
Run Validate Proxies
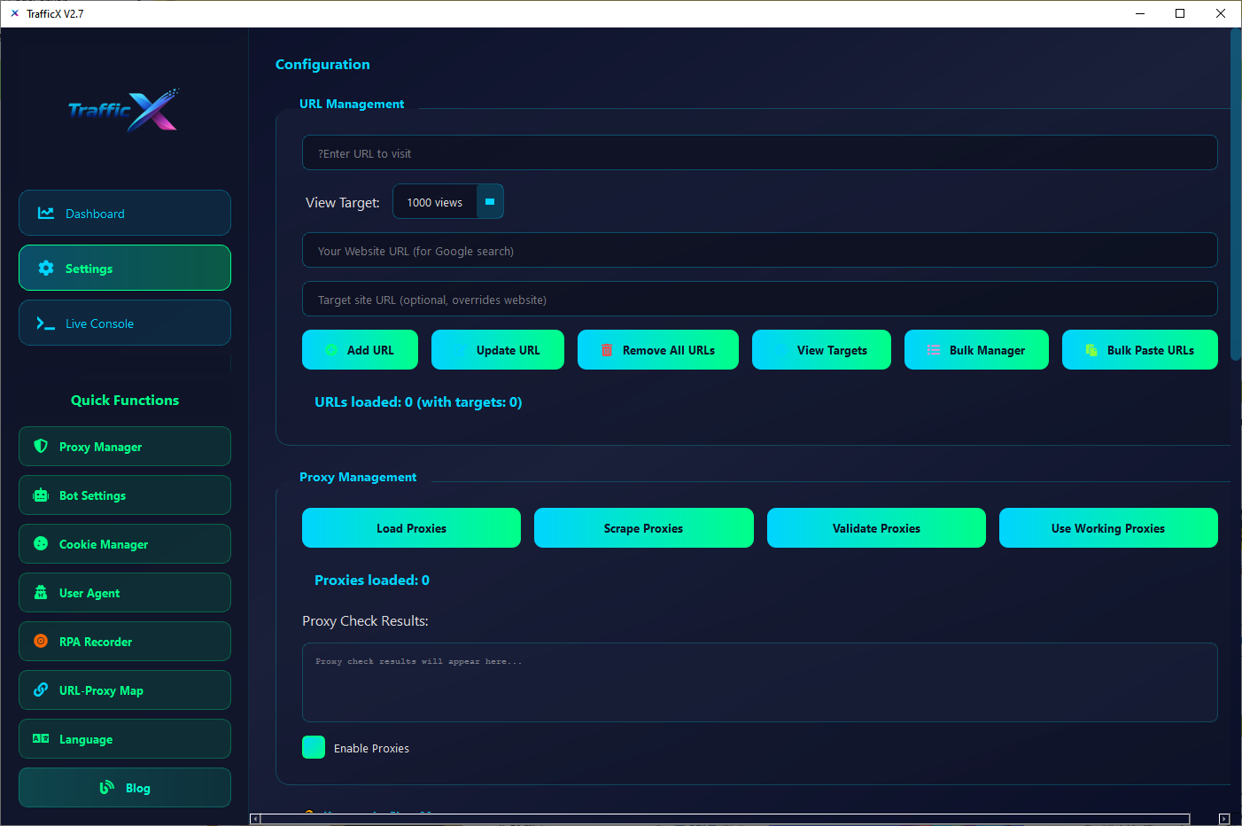click(x=876, y=527)
